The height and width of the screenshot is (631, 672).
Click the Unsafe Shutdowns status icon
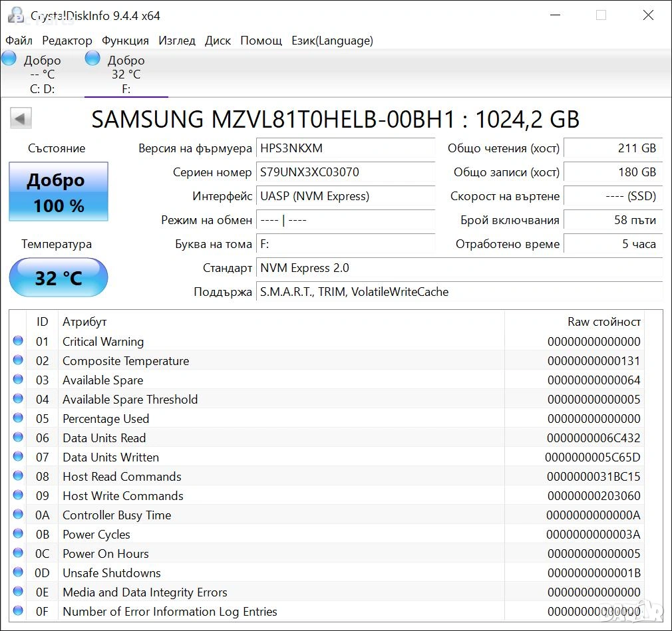pos(18,572)
